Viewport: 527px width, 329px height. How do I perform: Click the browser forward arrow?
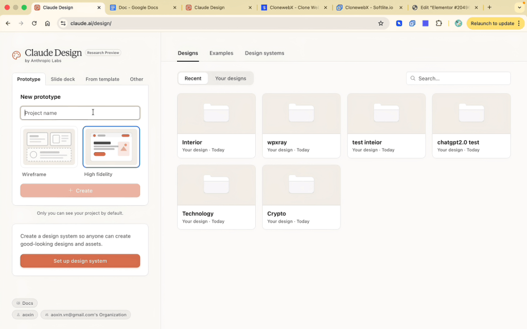[x=21, y=23]
